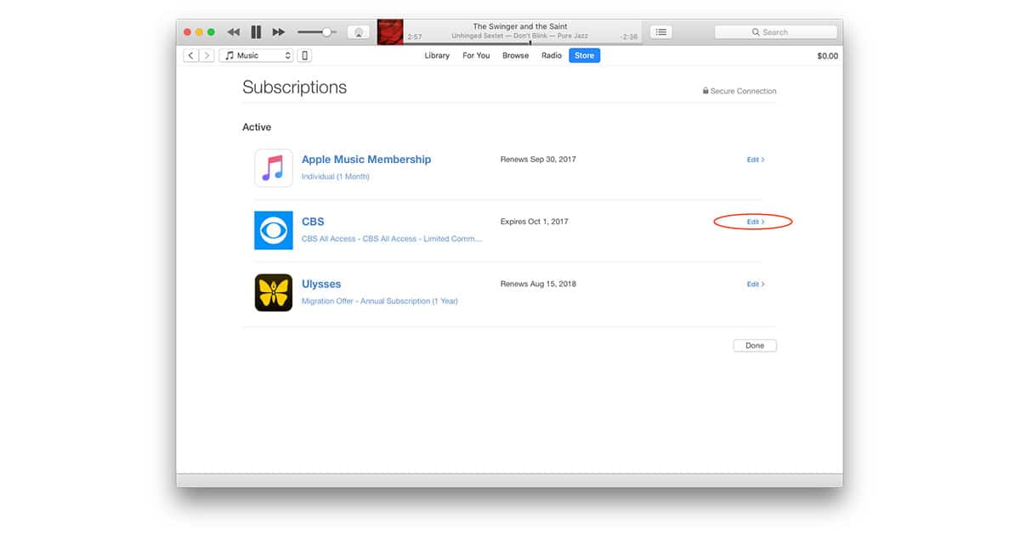This screenshot has height=535, width=1020.
Task: Click the remaining time -2:36
Action: click(629, 37)
